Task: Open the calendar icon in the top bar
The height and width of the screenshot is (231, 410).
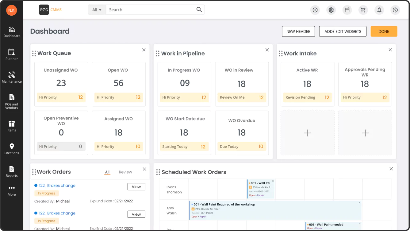Action: coord(347,10)
